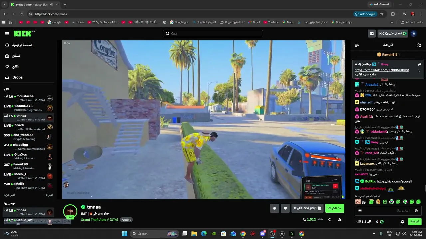Click in the Kick search box

(213, 34)
